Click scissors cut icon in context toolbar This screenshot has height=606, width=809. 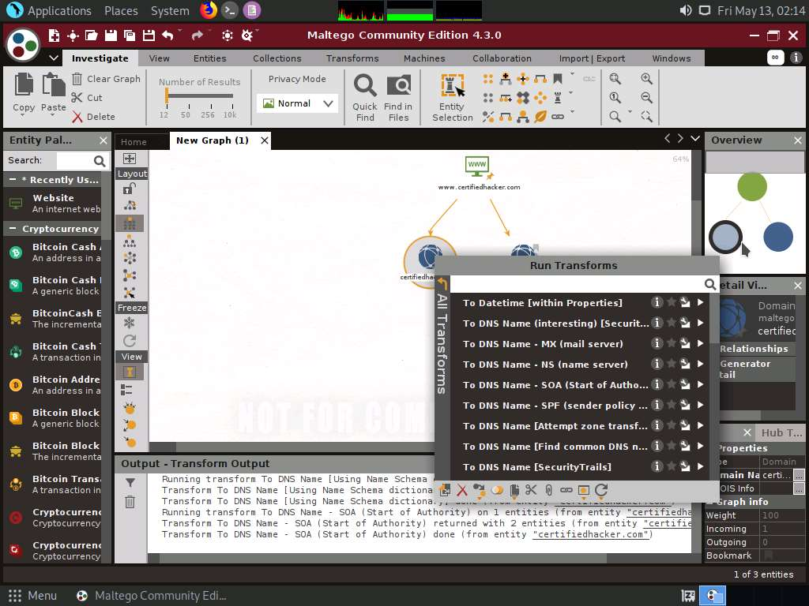click(x=531, y=490)
